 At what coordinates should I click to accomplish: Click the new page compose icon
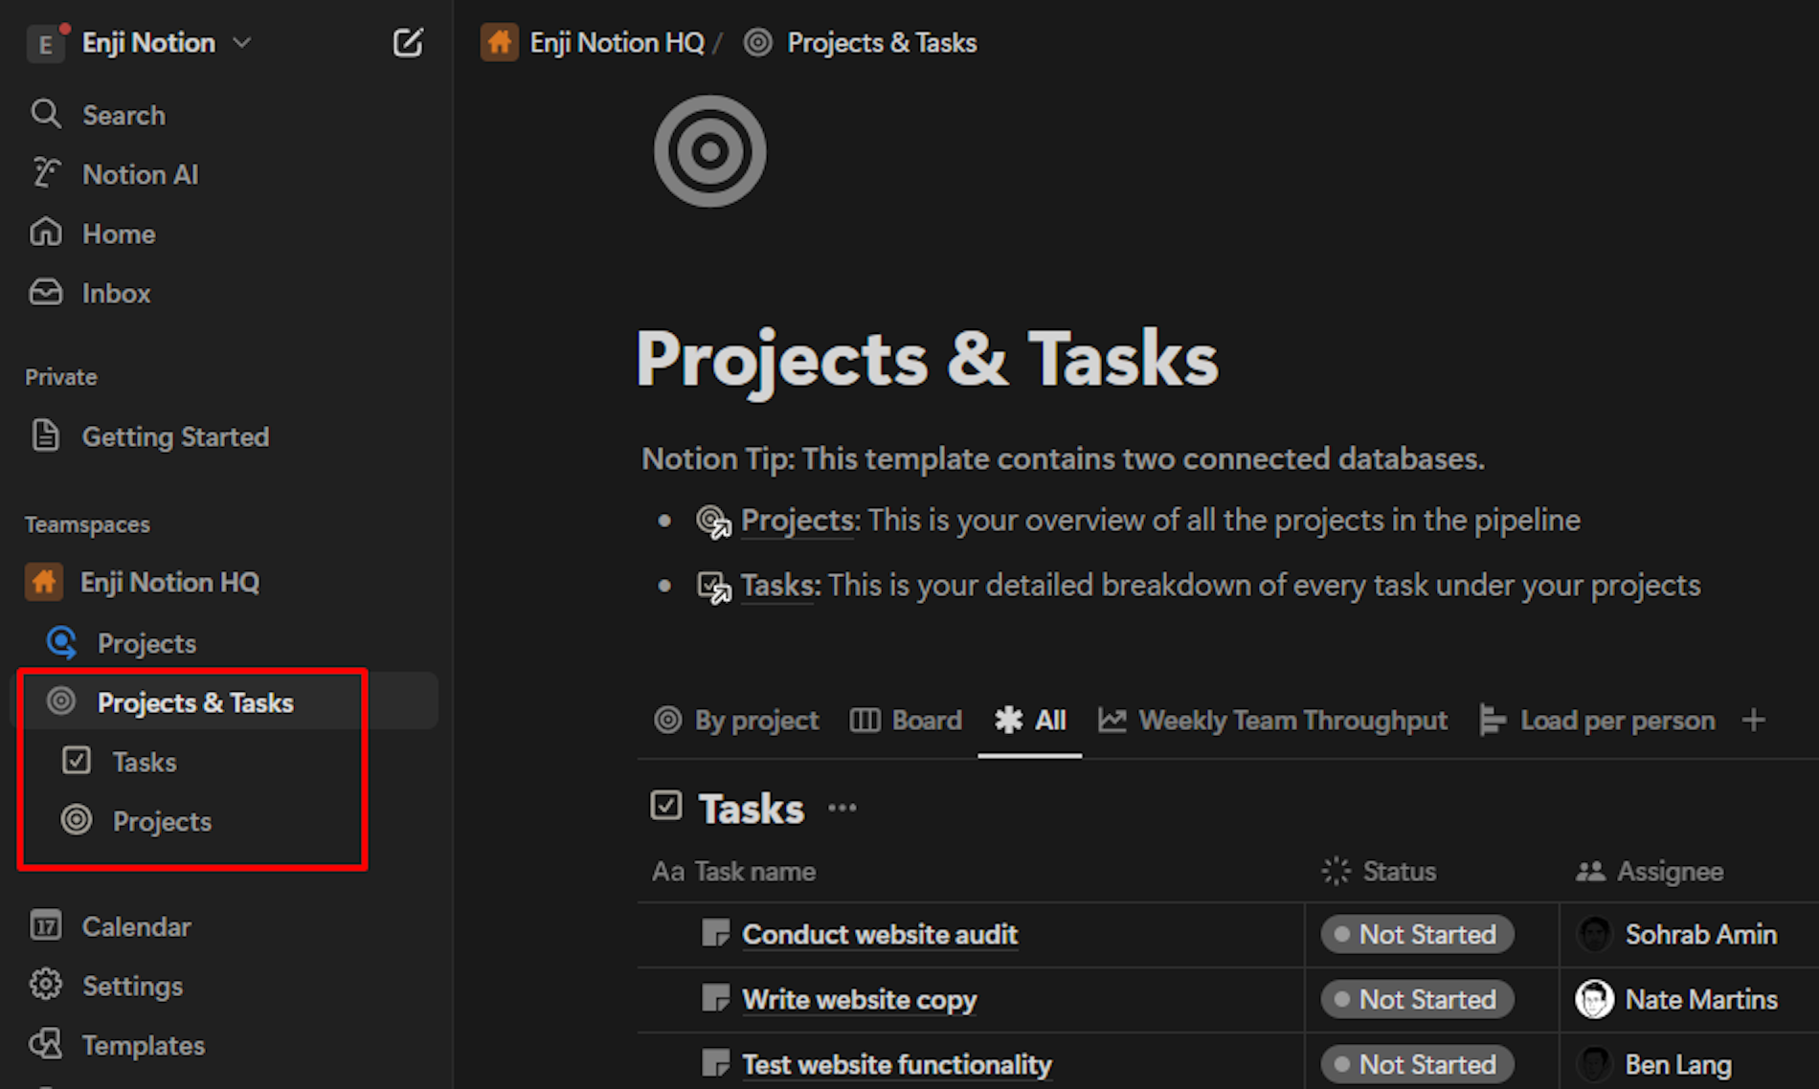coord(408,43)
